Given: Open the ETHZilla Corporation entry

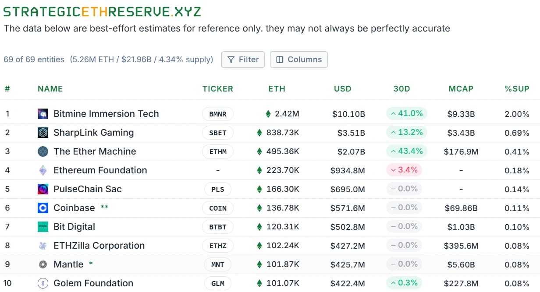Looking at the screenshot, I should point(99,246).
